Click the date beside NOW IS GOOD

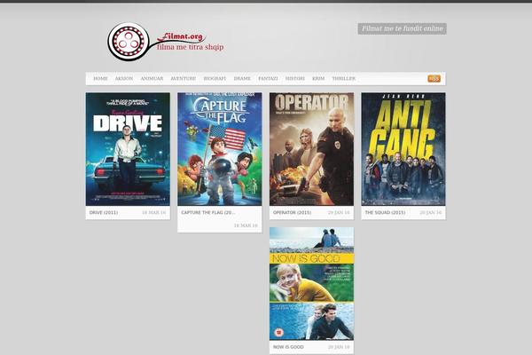[339, 347]
